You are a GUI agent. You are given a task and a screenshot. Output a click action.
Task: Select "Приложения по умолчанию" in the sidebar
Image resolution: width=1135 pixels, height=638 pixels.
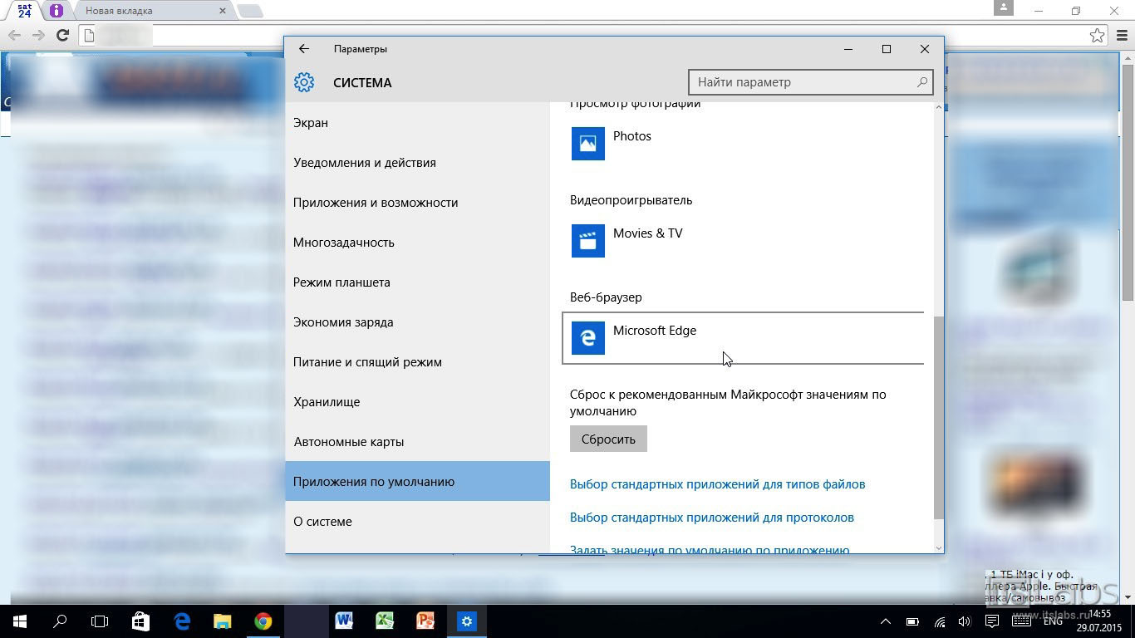pyautogui.click(x=417, y=482)
